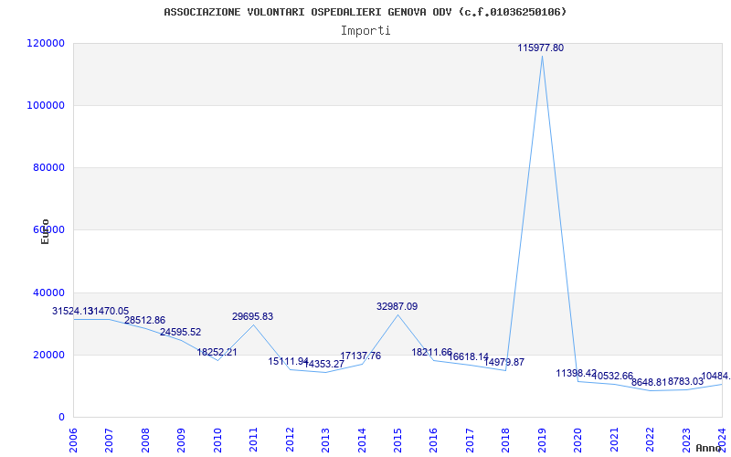Select the 2007 x-axis year label
The width and height of the screenshot is (731, 457).
coord(109,441)
